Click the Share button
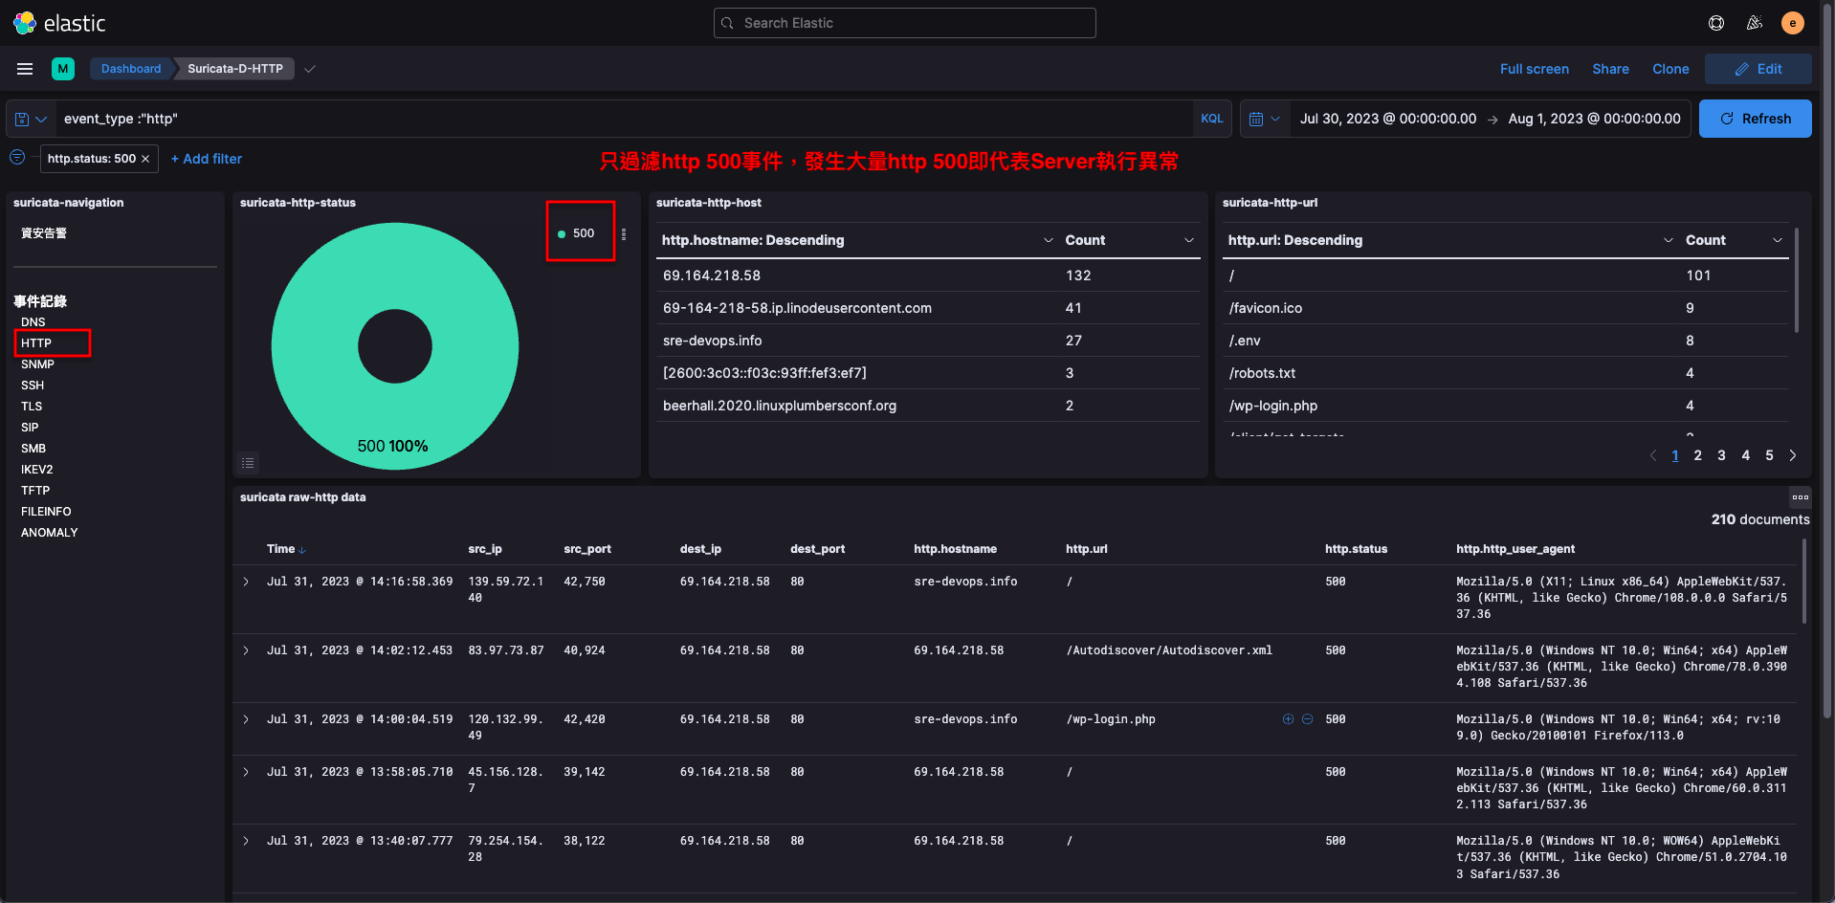Viewport: 1835px width, 903px height. point(1610,69)
